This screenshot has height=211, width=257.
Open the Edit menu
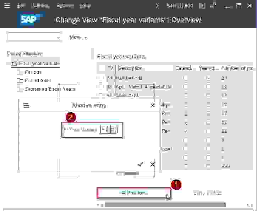pos(21,6)
